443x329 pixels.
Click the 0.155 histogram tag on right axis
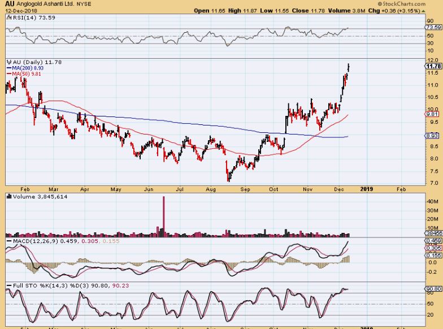[x=434, y=256]
